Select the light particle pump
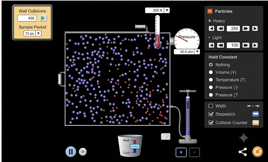 pyautogui.click(x=194, y=152)
